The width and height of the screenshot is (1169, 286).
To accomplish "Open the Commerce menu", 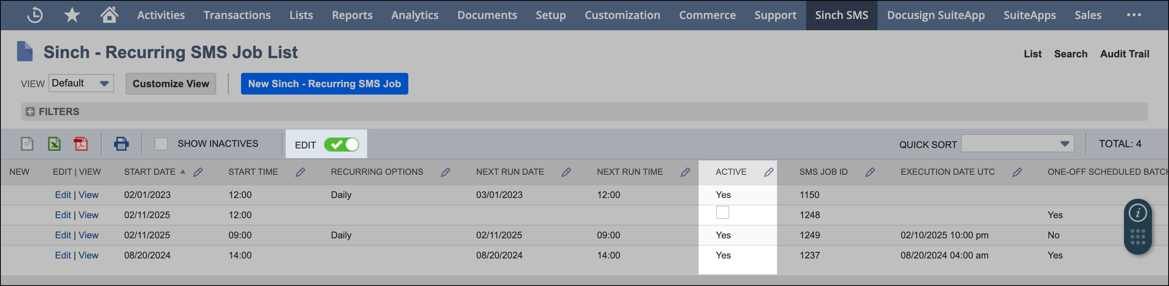I will point(707,15).
